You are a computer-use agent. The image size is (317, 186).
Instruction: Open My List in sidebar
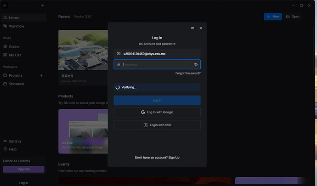23,55
